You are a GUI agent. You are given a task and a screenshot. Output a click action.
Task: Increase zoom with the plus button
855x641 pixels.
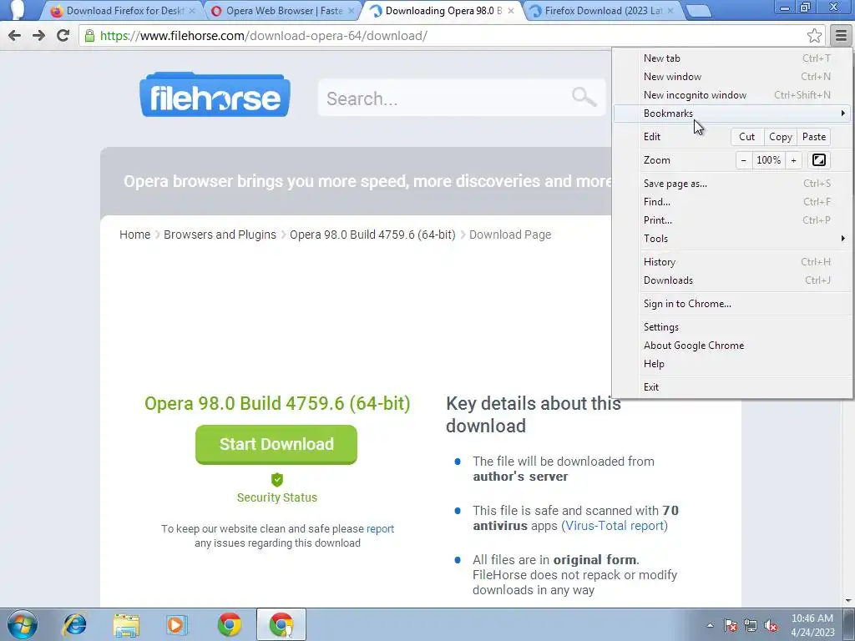pos(793,160)
